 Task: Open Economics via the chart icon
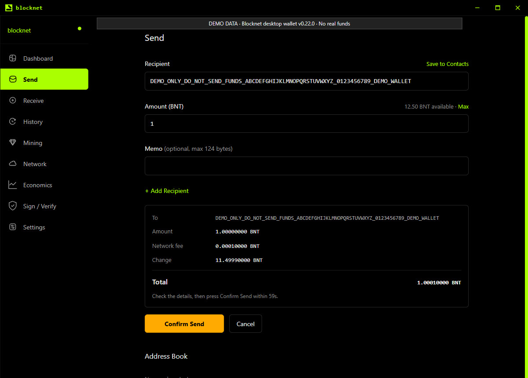click(13, 185)
